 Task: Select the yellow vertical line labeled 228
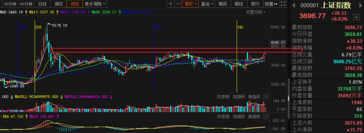[x=35, y=56]
